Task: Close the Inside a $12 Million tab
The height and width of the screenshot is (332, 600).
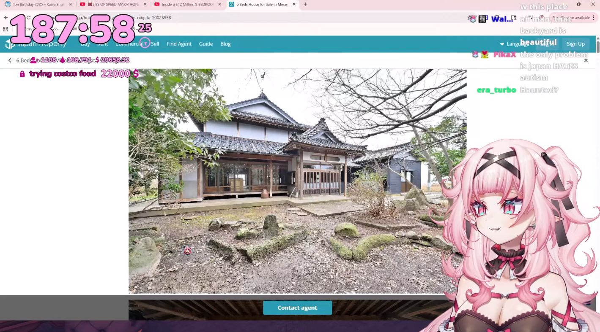Action: pos(219,4)
